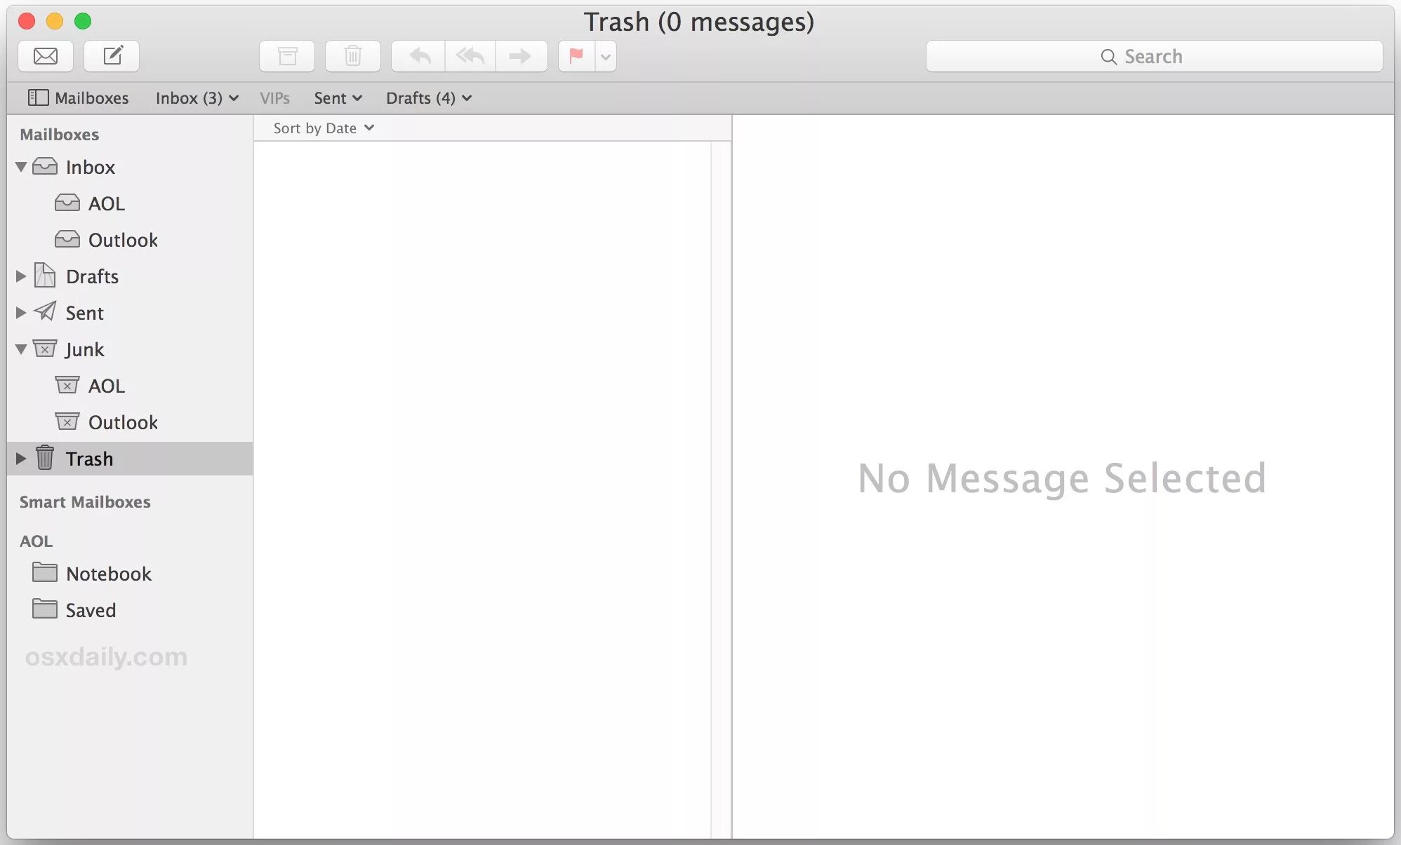Click the Reply All double-arrow icon

point(470,56)
